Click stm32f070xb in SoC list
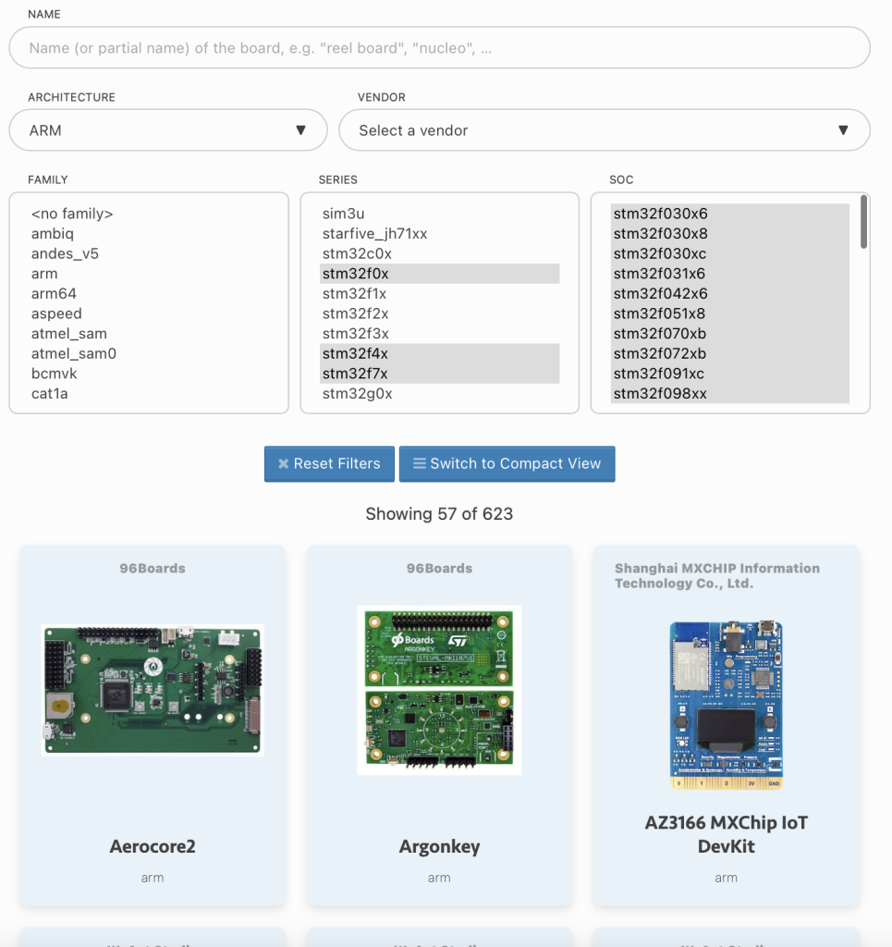This screenshot has width=892, height=947. point(729,333)
